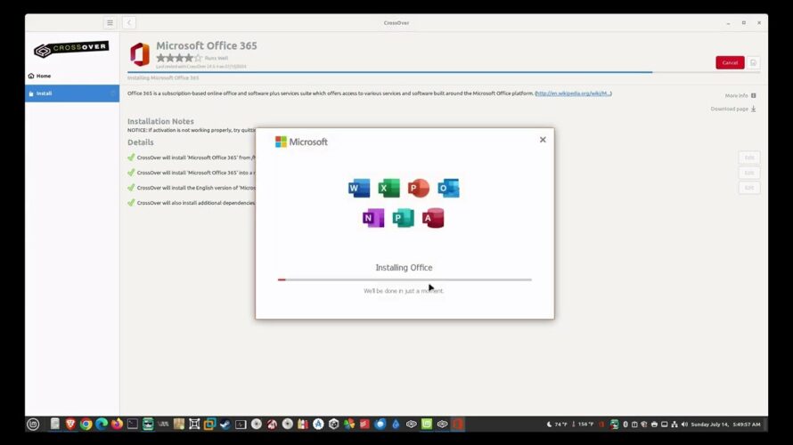Click the OneNote icon in the installer
The height and width of the screenshot is (445, 793).
pos(373,218)
